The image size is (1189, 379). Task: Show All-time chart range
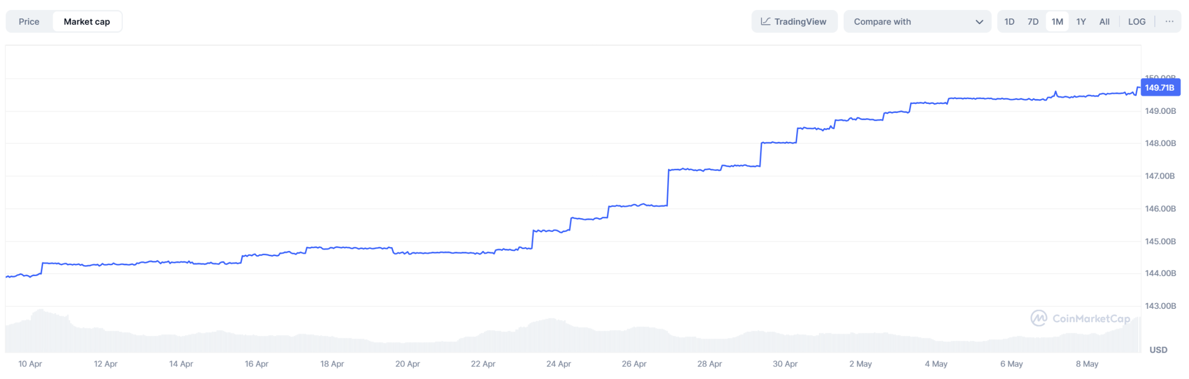[1104, 22]
